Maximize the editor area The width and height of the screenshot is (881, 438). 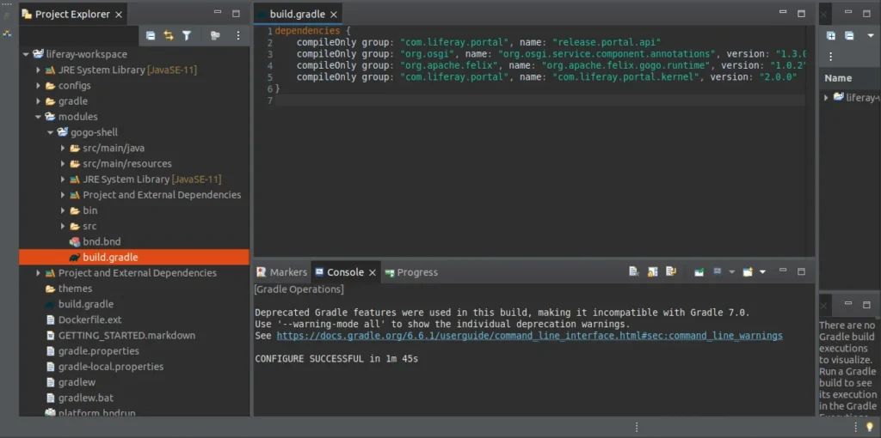pos(801,14)
